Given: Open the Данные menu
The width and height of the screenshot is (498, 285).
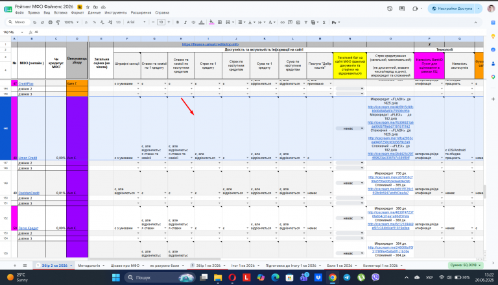Looking at the screenshot, I should click(x=94, y=13).
